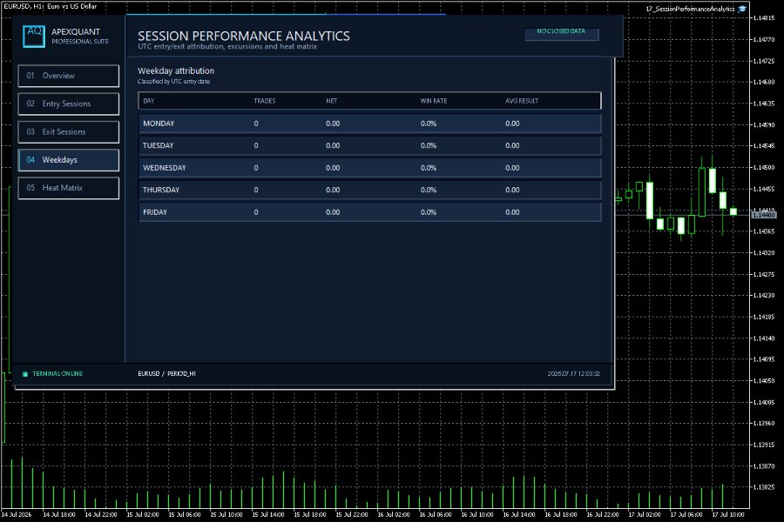Viewport: 784px width, 522px height.
Task: Click the 2026.07.17 timestamp in footer
Action: click(x=573, y=373)
